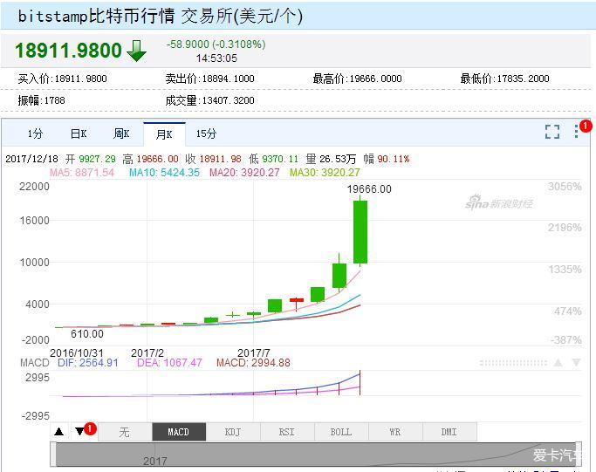Click the 2017/7 axis date label
This screenshot has height=472, width=596.
click(254, 352)
